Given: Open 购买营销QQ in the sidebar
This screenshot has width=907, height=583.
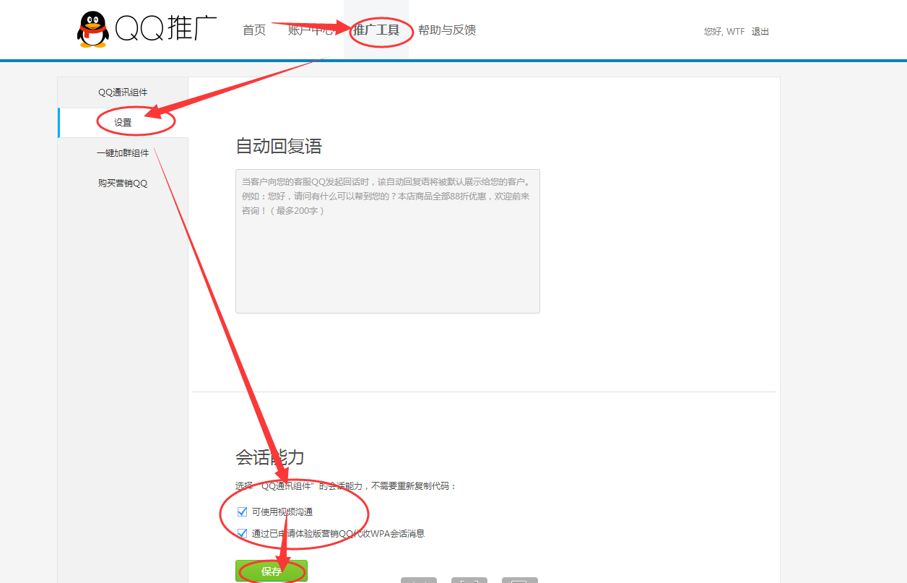Looking at the screenshot, I should 123,183.
